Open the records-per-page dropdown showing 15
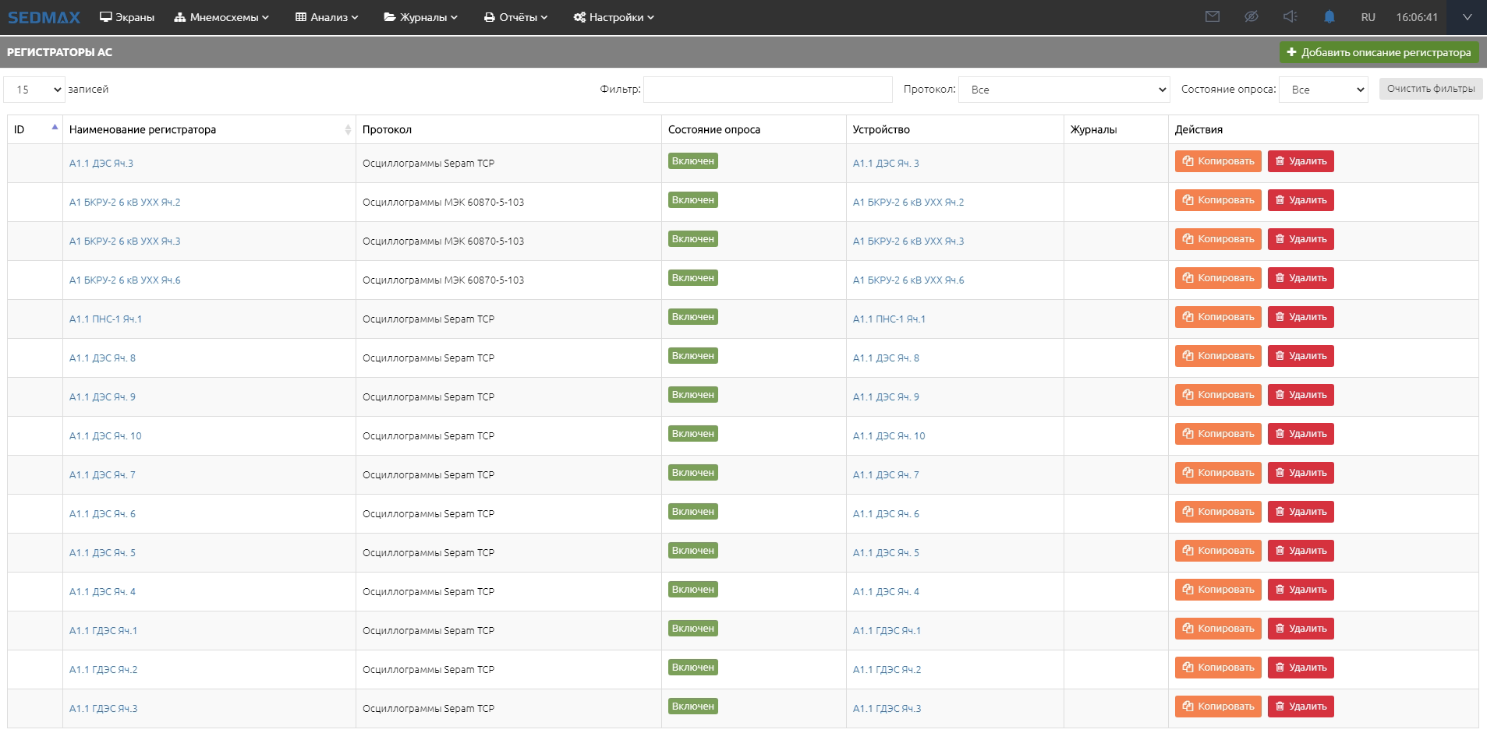This screenshot has width=1487, height=733. [x=34, y=90]
